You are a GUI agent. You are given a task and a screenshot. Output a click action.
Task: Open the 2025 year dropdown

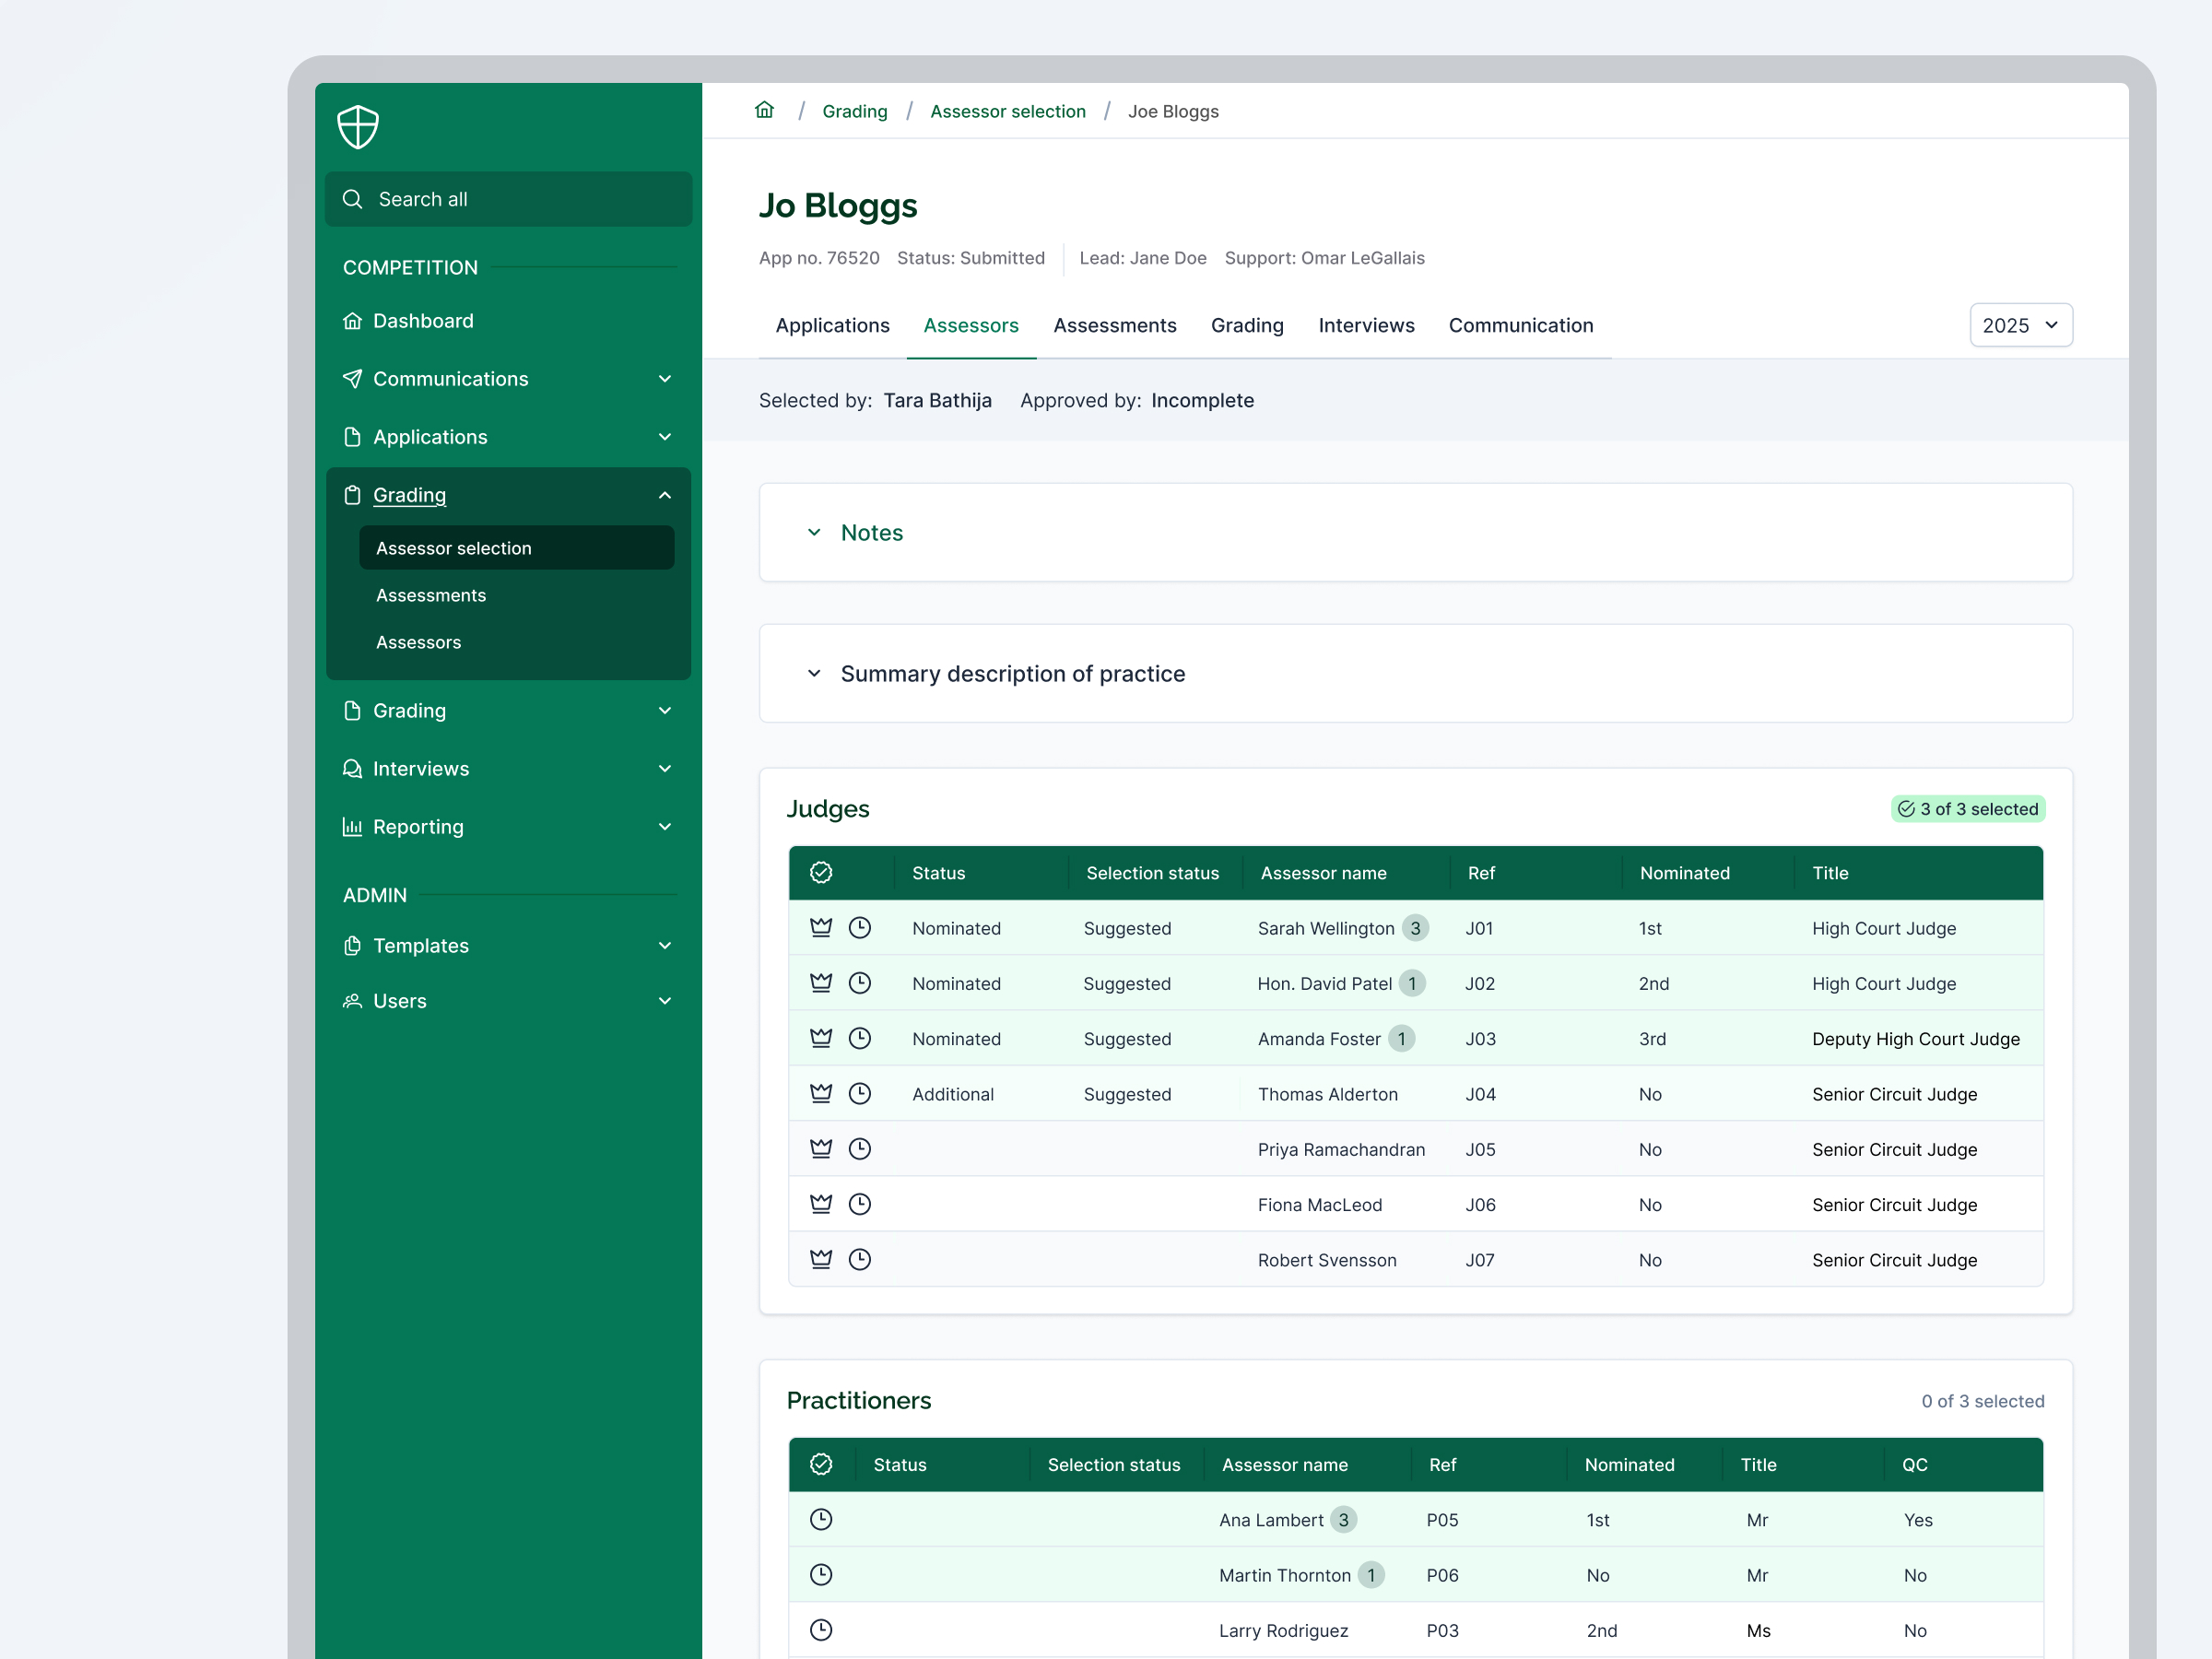tap(2020, 325)
